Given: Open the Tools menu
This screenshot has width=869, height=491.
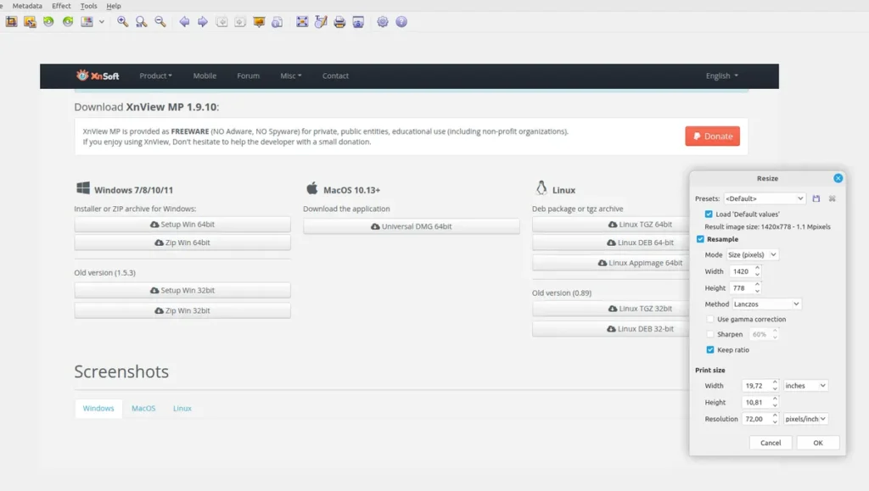Looking at the screenshot, I should (88, 6).
